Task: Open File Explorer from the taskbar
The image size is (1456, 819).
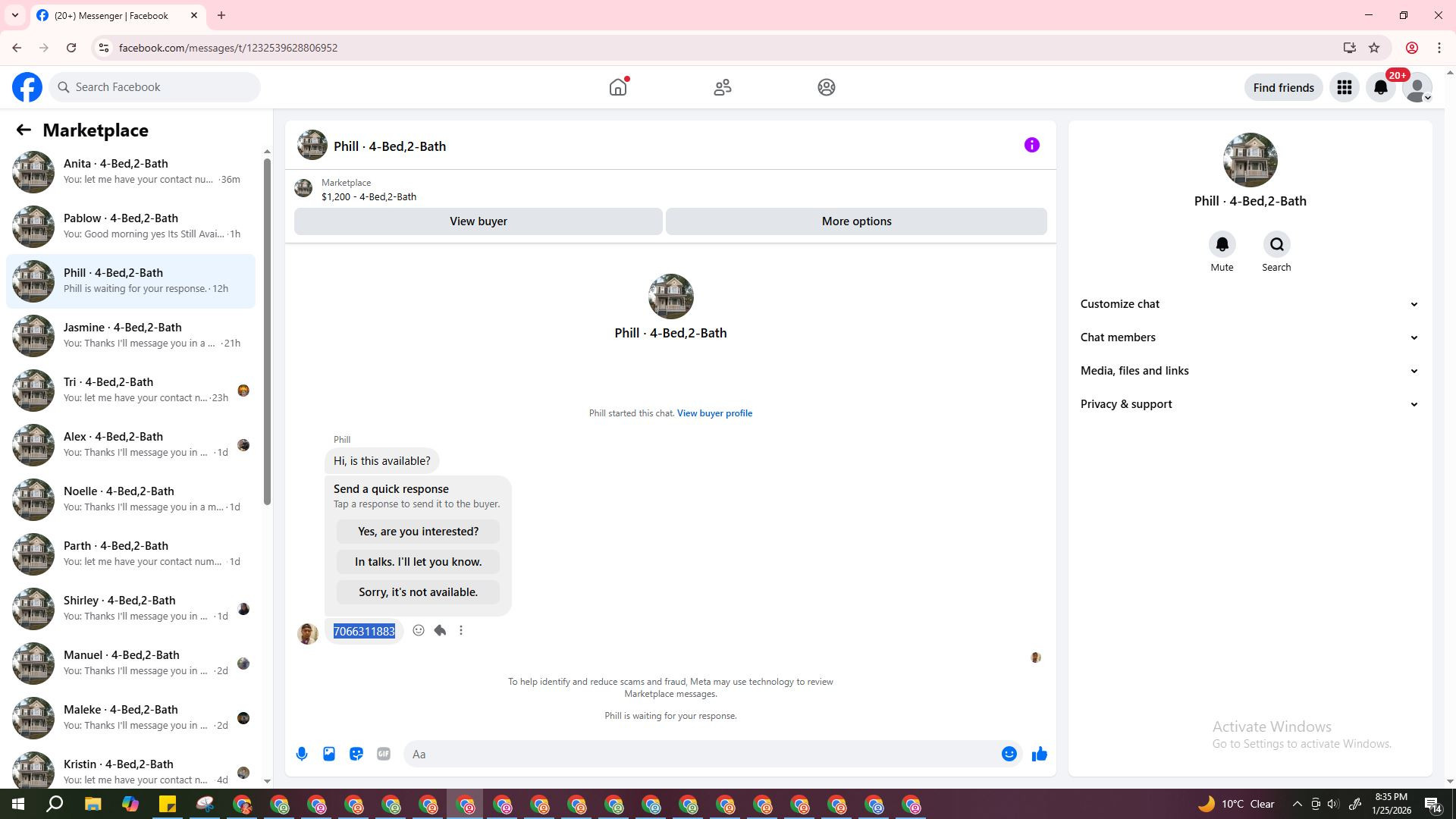Action: pyautogui.click(x=93, y=804)
